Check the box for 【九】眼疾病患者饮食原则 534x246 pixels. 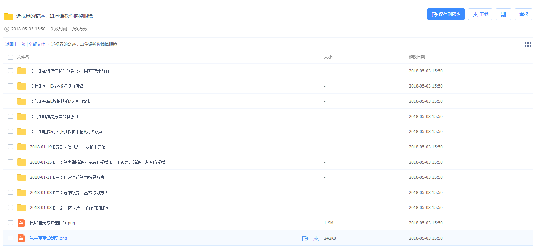pos(10,116)
